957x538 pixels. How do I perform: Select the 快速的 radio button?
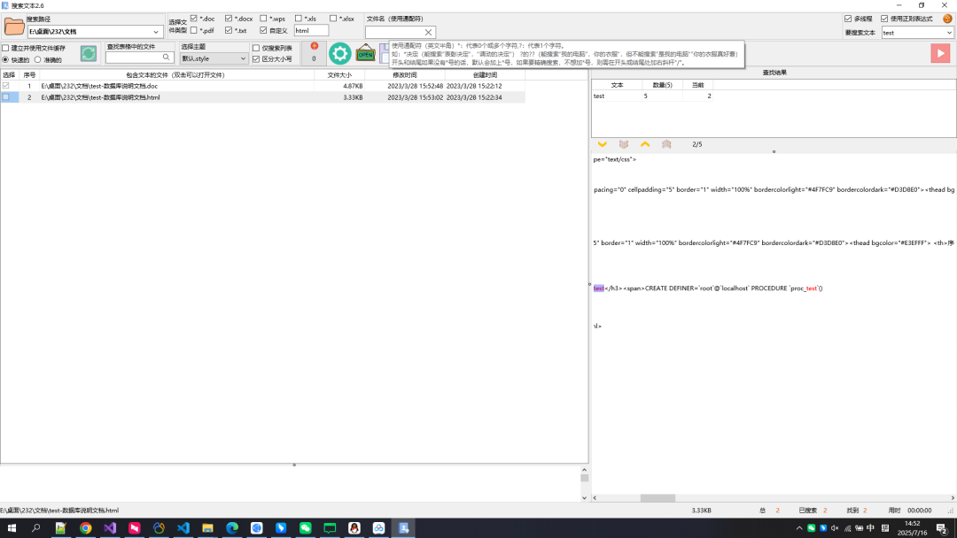click(x=5, y=59)
